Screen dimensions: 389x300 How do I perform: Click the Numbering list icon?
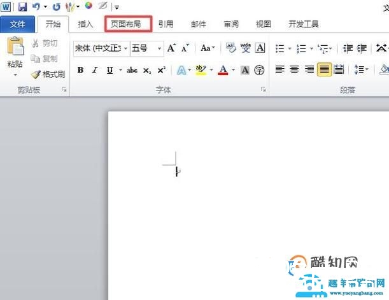[x=301, y=48]
